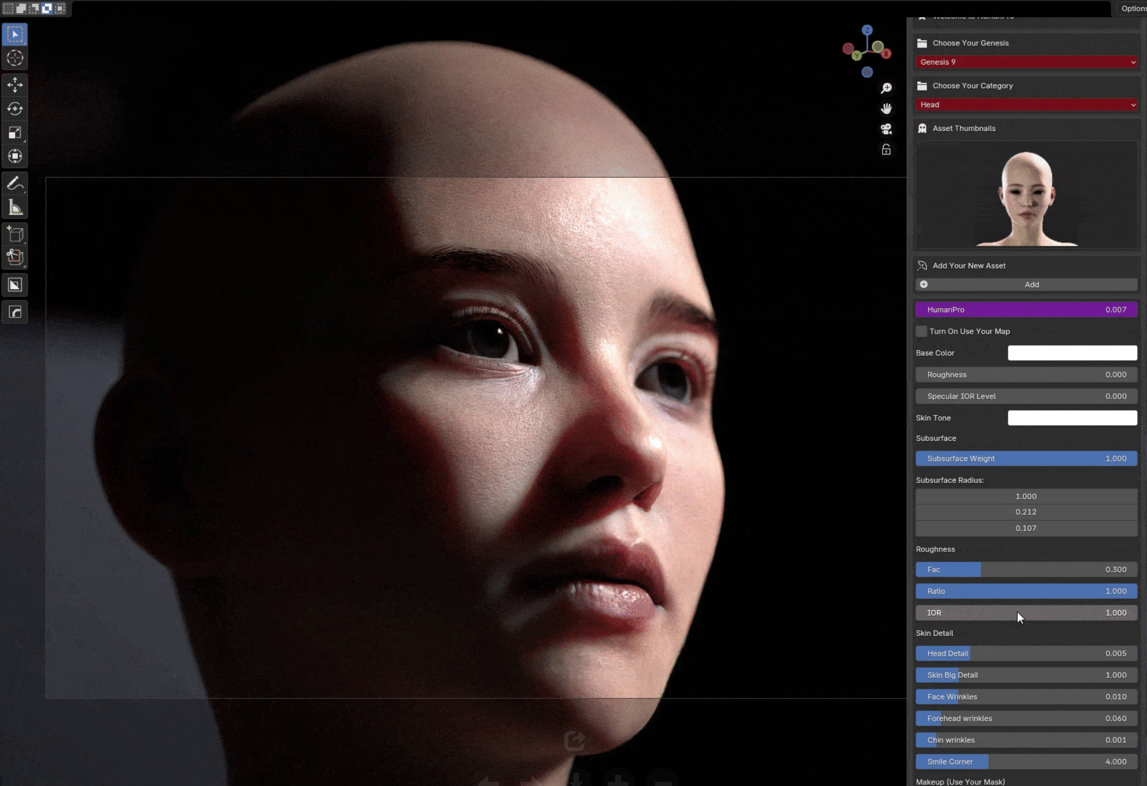Viewport: 1147px width, 786px height.
Task: Select the Measure tool
Action: click(x=15, y=207)
